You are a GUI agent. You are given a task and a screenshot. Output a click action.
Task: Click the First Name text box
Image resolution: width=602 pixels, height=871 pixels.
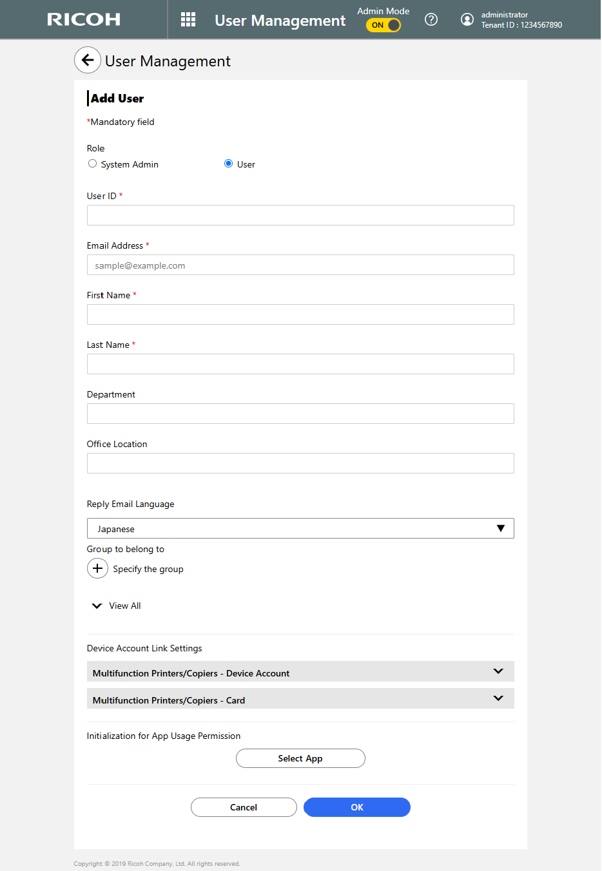coord(300,314)
